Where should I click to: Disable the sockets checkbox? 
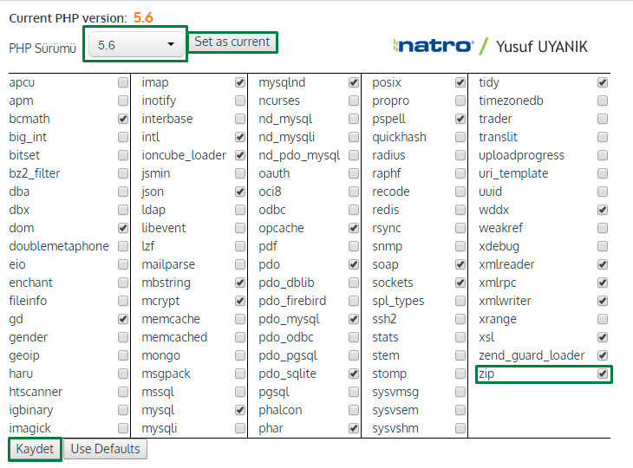[460, 283]
